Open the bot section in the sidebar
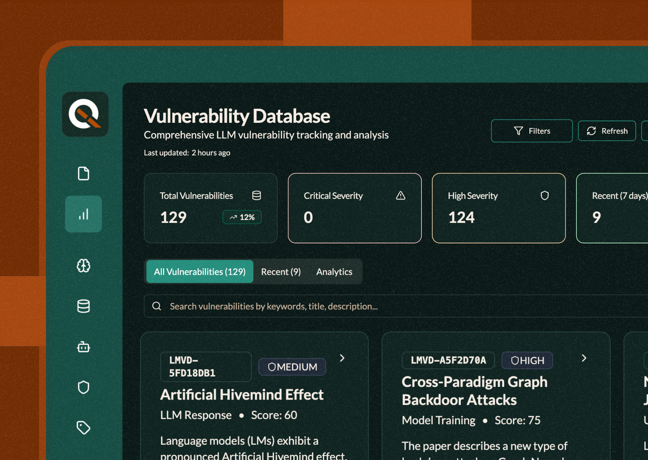The width and height of the screenshot is (648, 460). click(x=83, y=347)
